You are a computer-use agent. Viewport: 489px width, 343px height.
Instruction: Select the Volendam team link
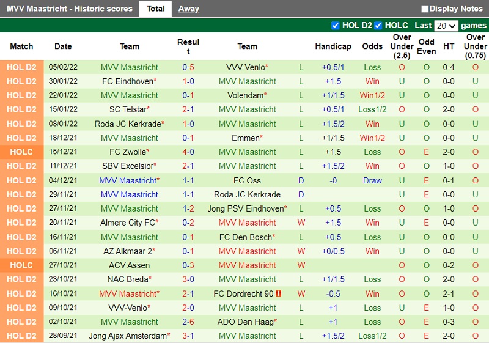(245, 95)
